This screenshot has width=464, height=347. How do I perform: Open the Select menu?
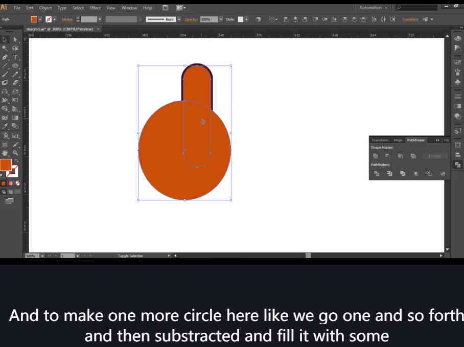78,8
